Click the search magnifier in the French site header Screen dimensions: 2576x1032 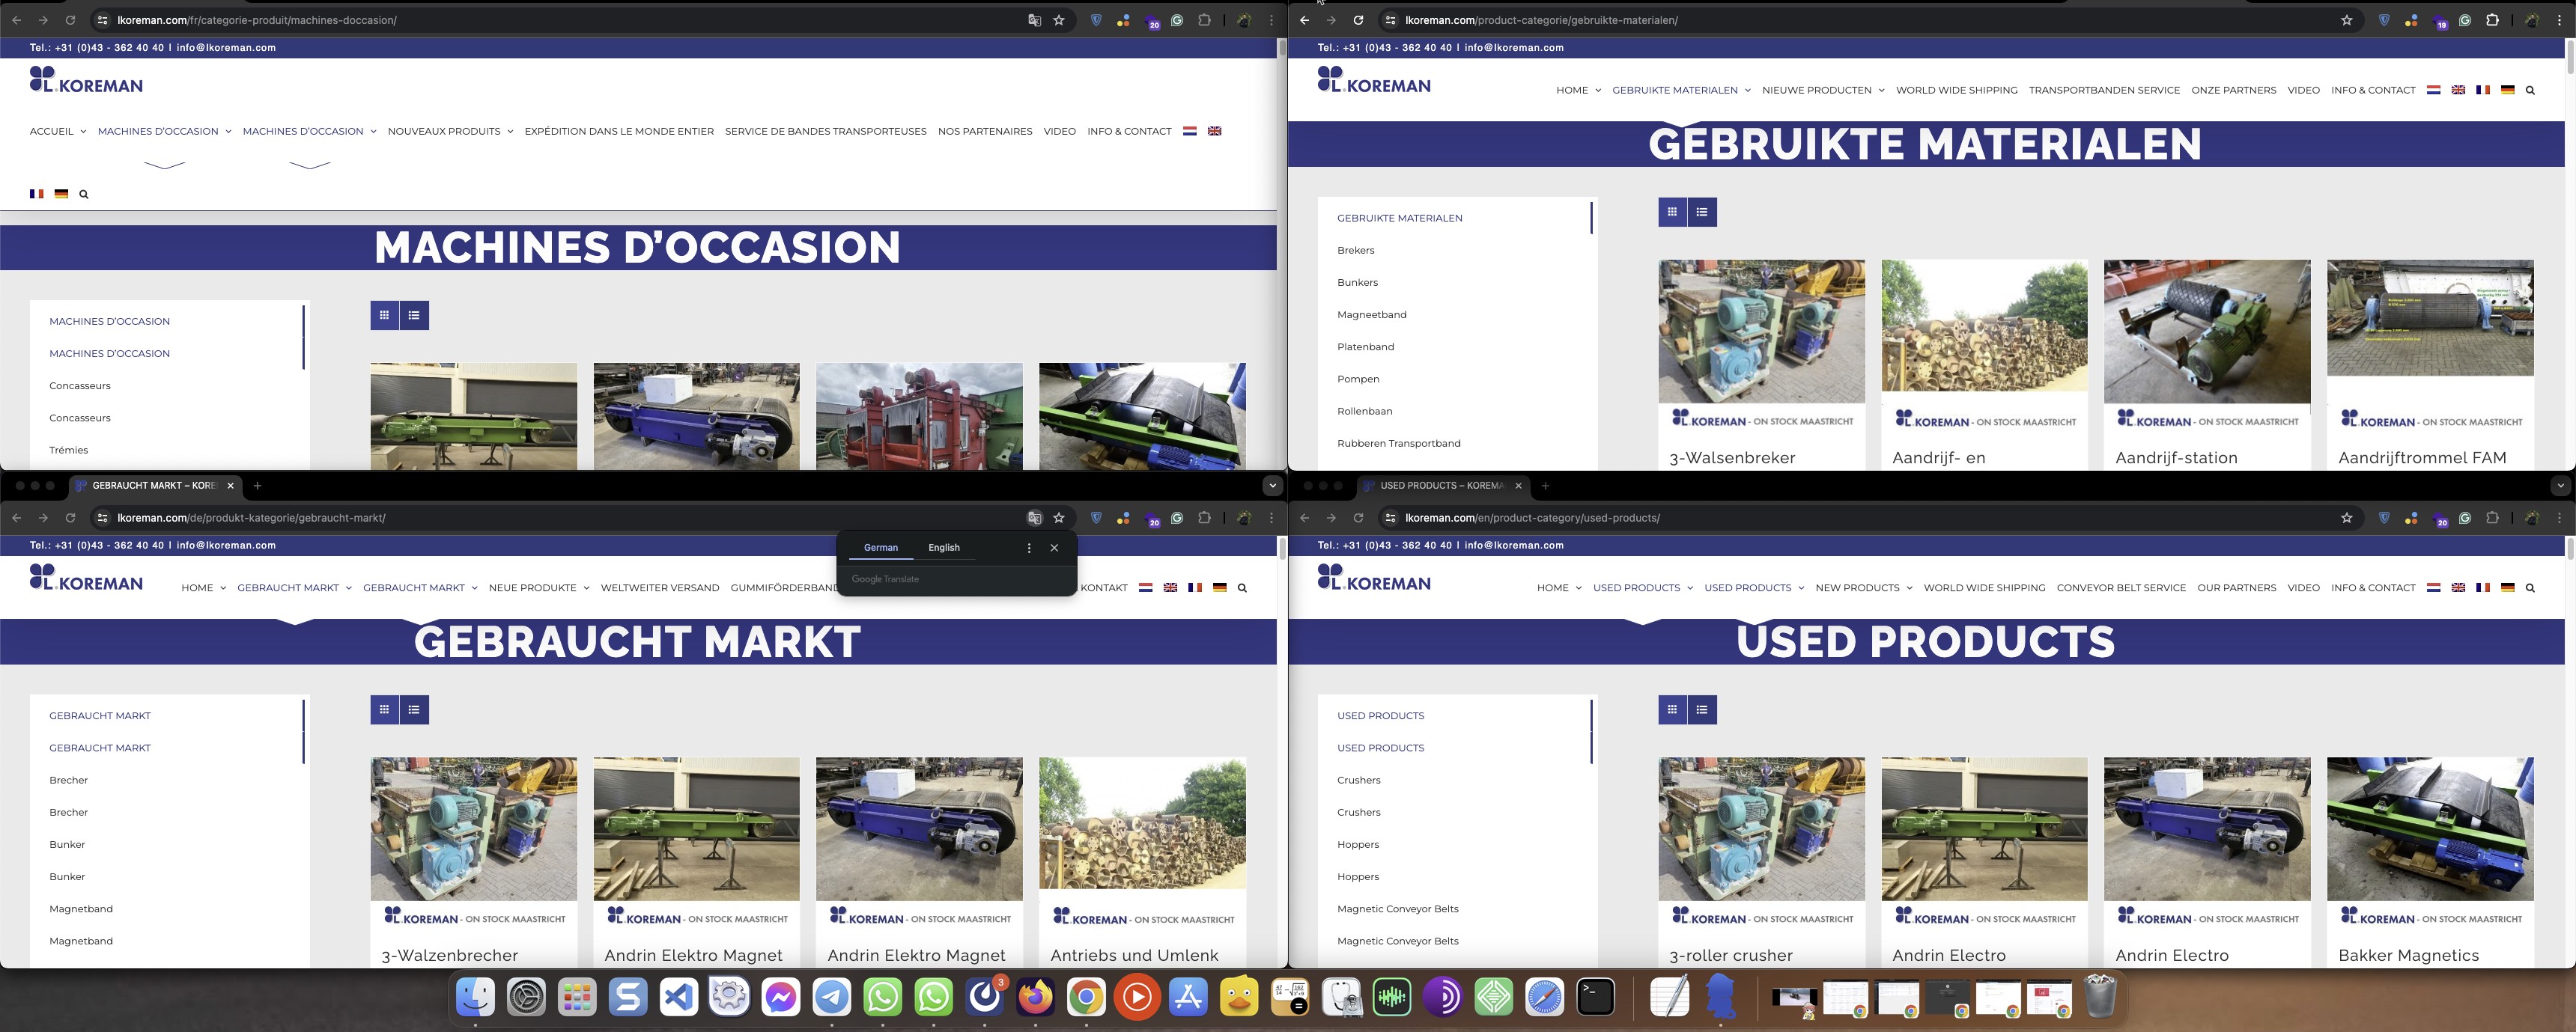point(84,194)
